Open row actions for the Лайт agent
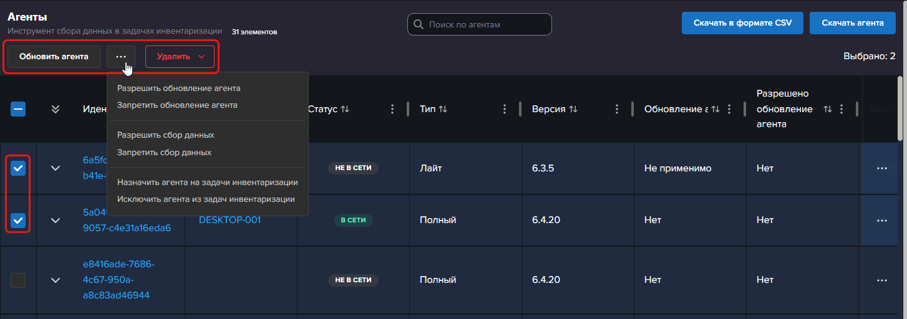This screenshot has width=907, height=319. [x=881, y=168]
